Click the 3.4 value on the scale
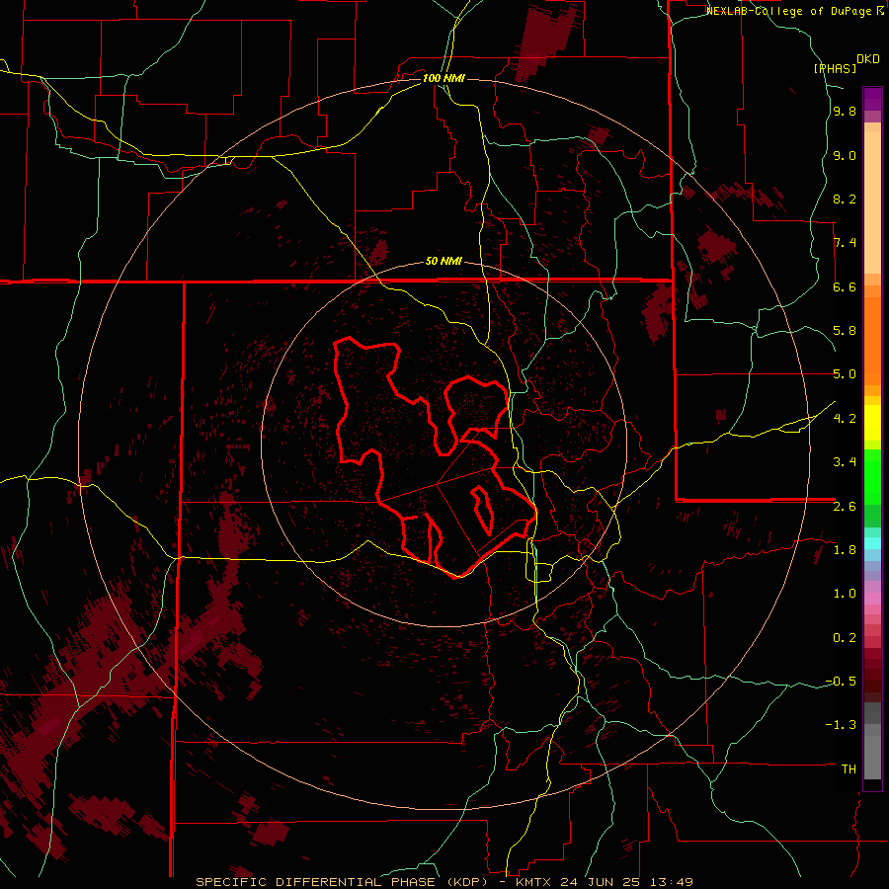The image size is (889, 889). point(845,462)
